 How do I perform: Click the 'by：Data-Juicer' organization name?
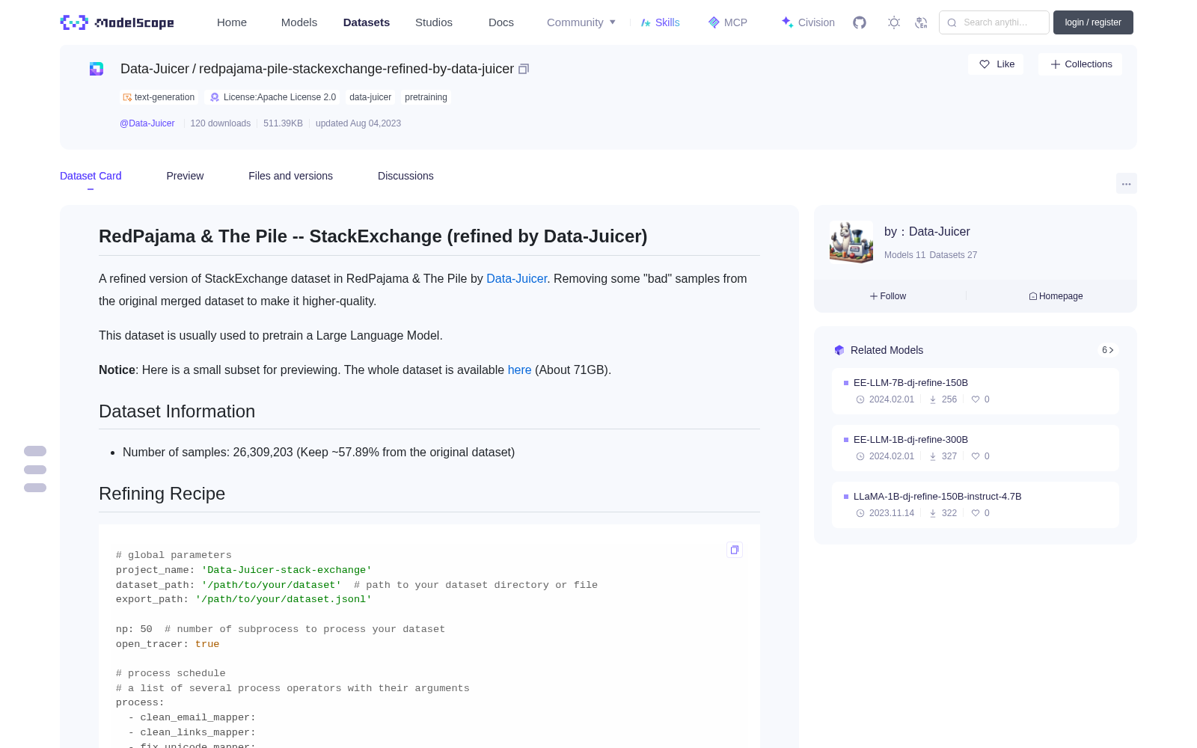927,232
